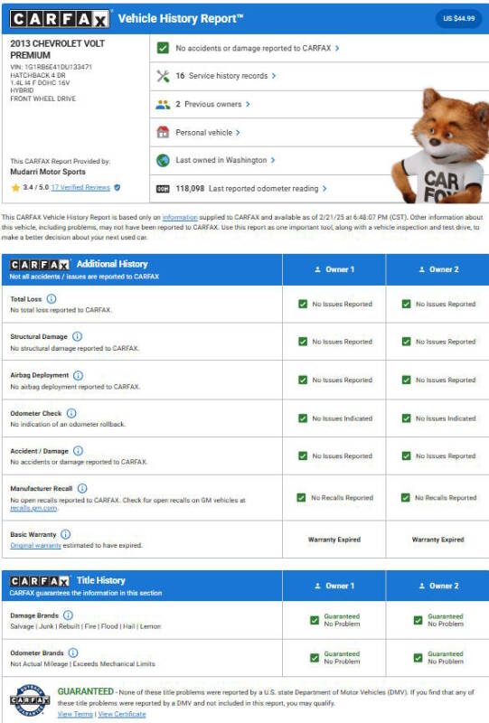The image size is (489, 723).
Task: Open the Total Loss info icon
Action: click(52, 299)
